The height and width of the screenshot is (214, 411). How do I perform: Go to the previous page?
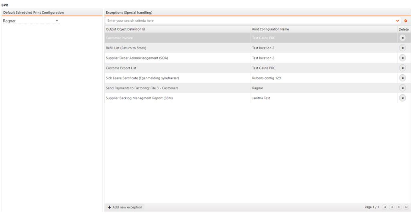click(x=392, y=207)
